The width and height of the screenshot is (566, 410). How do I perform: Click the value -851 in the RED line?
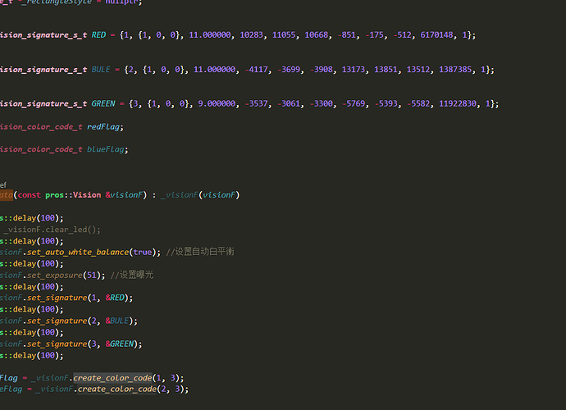346,35
